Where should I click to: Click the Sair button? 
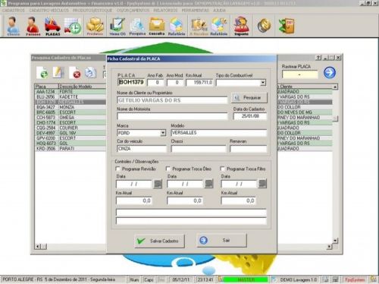221,240
